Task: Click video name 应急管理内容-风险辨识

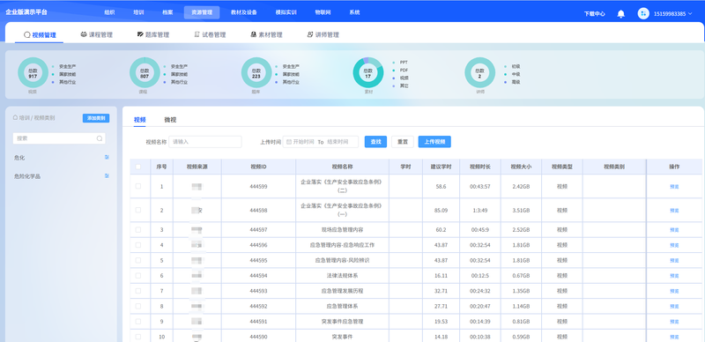Action: pos(342,261)
